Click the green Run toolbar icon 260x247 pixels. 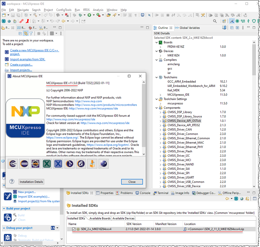point(89,15)
